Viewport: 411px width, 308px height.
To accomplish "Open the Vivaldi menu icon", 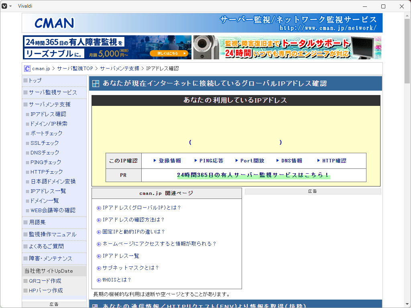I will 4,6.
